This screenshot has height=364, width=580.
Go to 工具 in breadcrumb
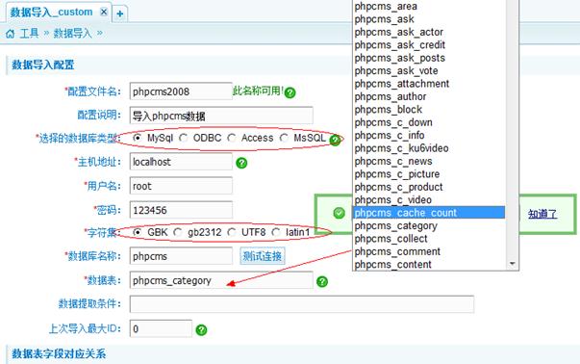29,34
